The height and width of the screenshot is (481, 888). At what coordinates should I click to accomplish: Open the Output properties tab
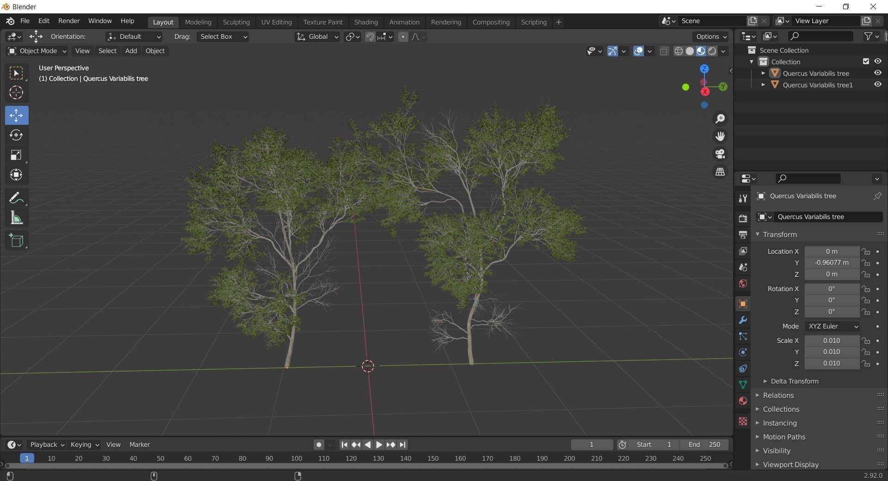pos(743,235)
